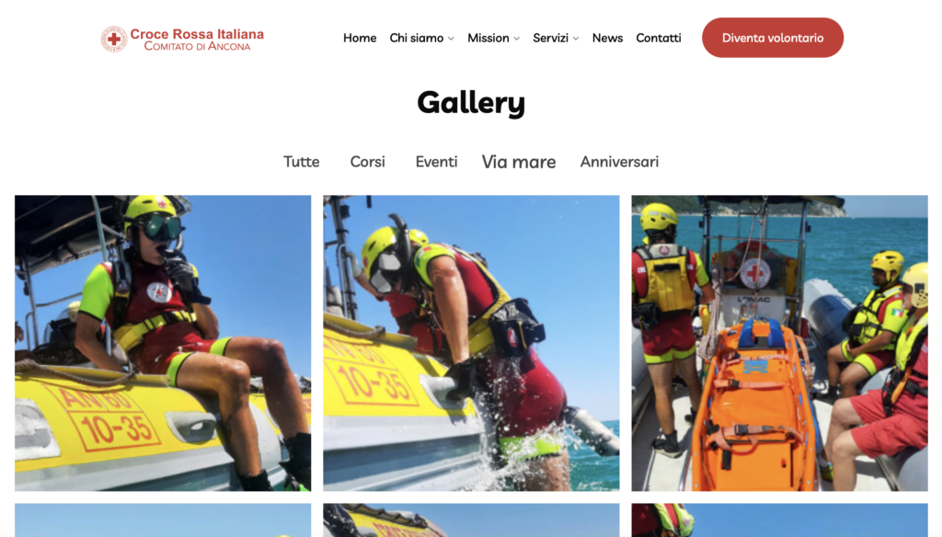Filter gallery by Eventi
Screen dimensions: 942x537
click(x=437, y=162)
